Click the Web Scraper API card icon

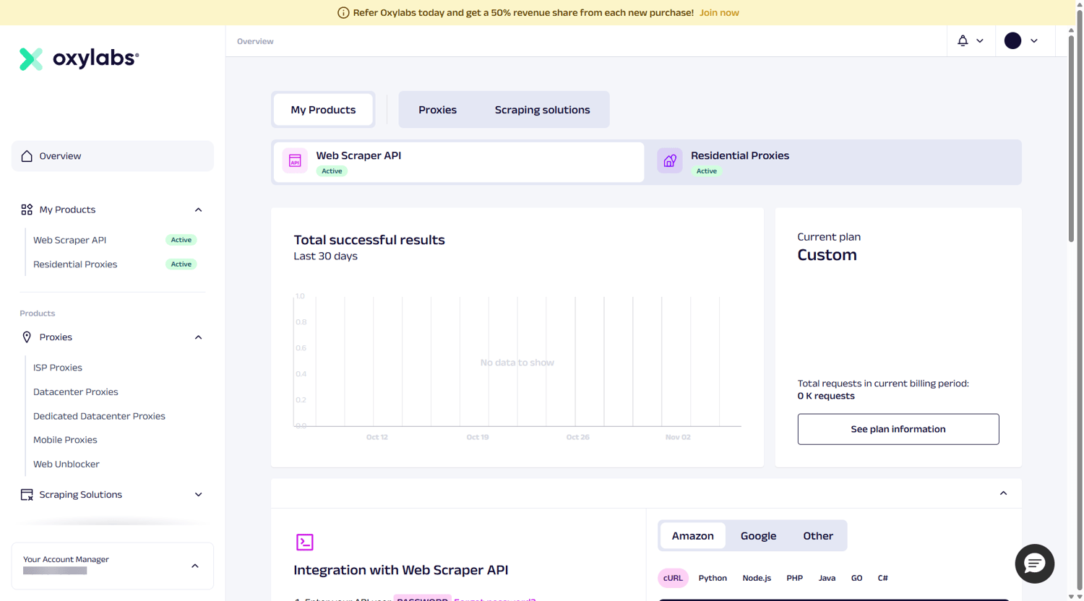pyautogui.click(x=295, y=161)
